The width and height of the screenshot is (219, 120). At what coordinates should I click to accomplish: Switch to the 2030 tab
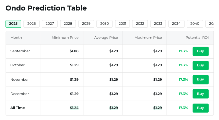click(104, 24)
